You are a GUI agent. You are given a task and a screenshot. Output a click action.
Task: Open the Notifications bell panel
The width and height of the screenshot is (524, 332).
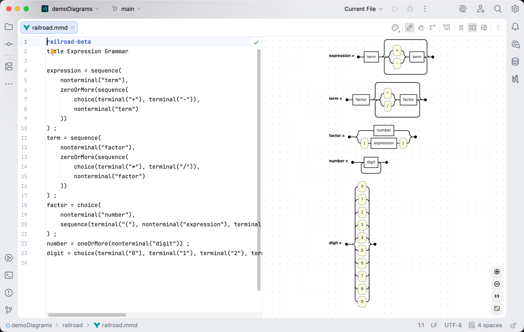(x=515, y=27)
